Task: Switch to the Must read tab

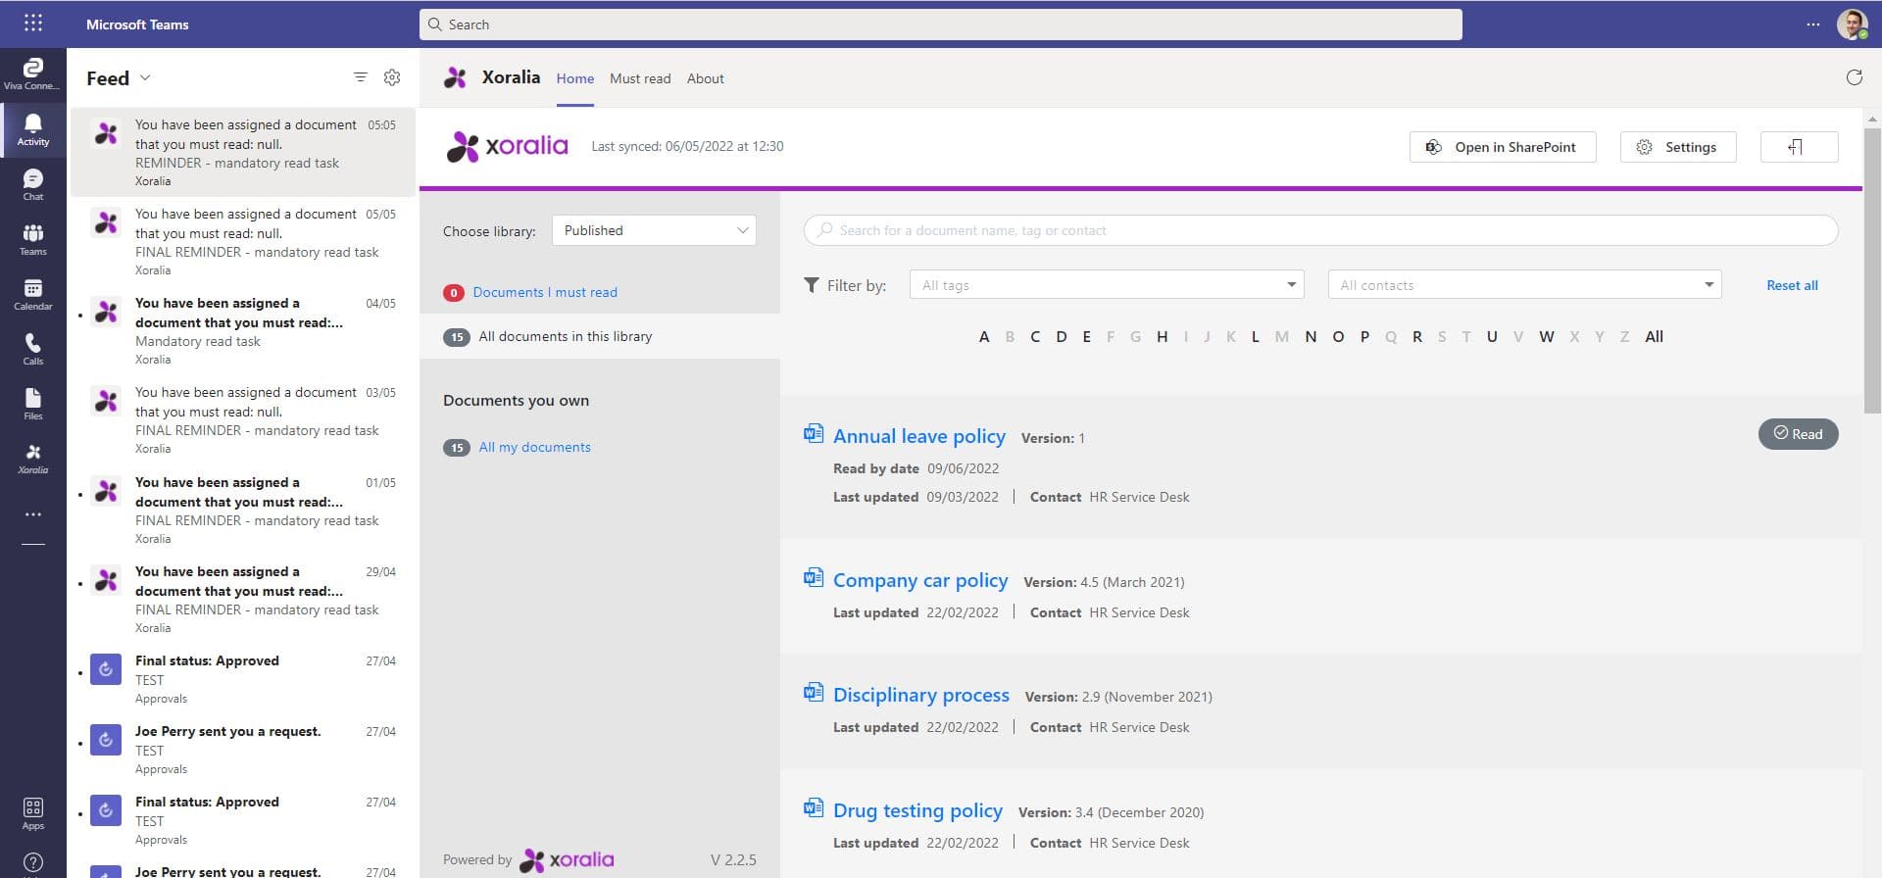Action: (x=640, y=78)
